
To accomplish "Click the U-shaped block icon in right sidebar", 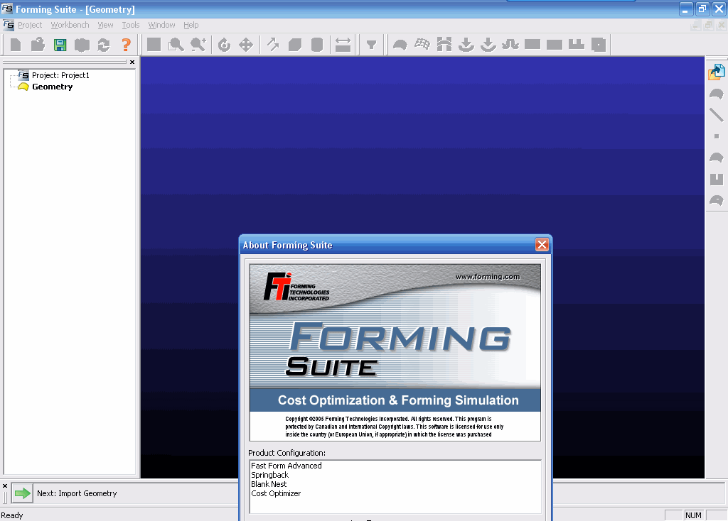I will point(717,180).
